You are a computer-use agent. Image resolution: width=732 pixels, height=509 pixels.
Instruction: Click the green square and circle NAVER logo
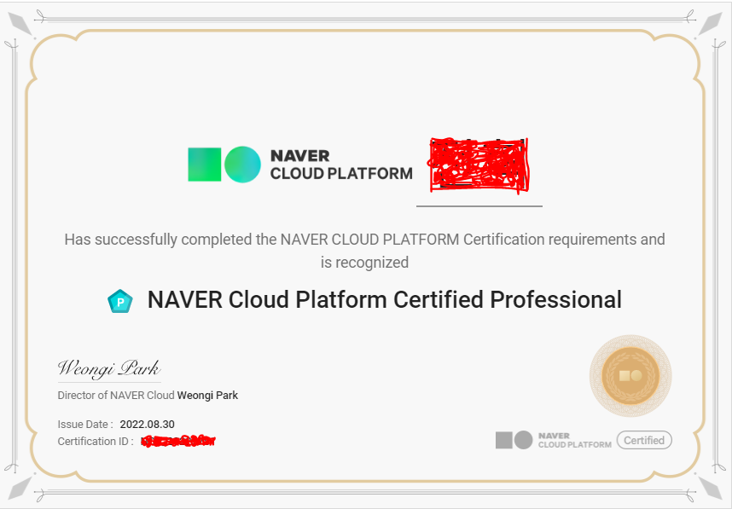pos(224,165)
